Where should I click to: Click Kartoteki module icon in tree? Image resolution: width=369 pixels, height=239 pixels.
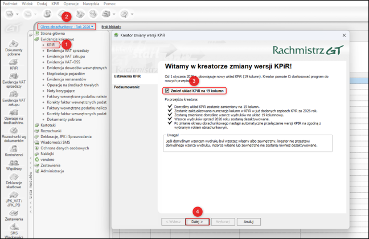(36, 125)
